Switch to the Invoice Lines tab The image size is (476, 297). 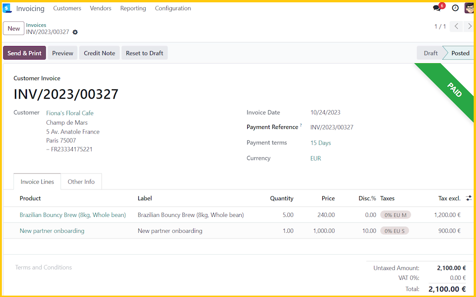point(37,182)
